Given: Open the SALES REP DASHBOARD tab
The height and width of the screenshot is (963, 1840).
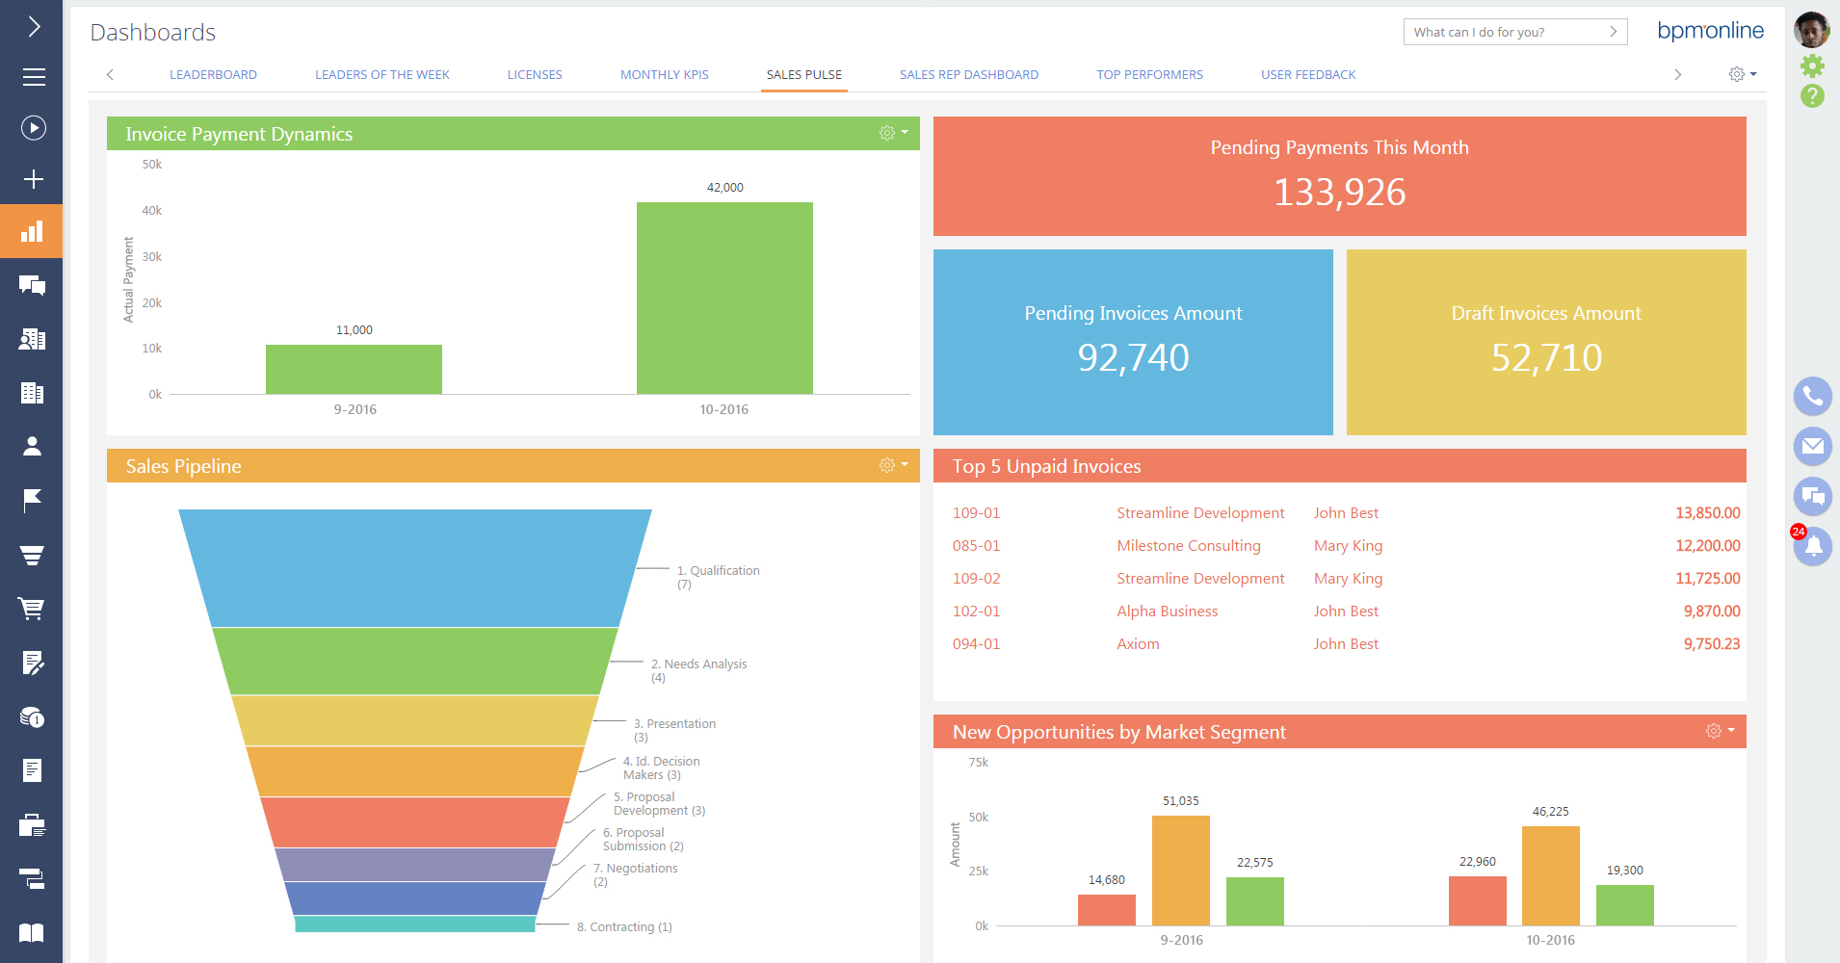Looking at the screenshot, I should click(969, 74).
